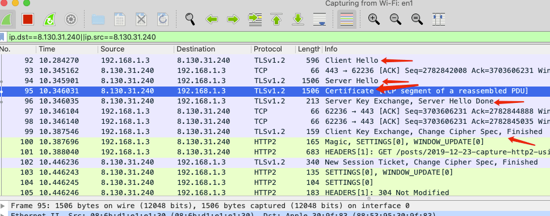Image resolution: width=550 pixels, height=216 pixels.
Task: Go forward in packet history
Action: [x=233, y=19]
